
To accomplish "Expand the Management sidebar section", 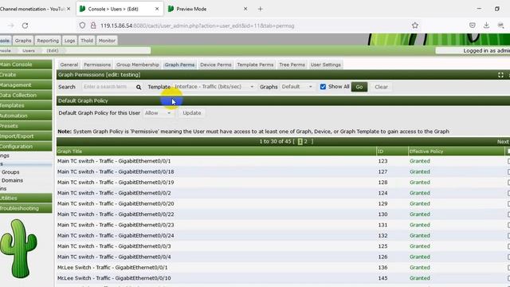I will 25,85.
